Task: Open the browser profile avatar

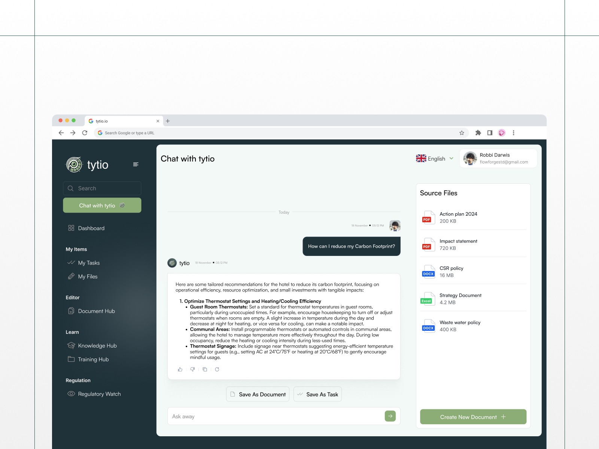Action: tap(502, 133)
